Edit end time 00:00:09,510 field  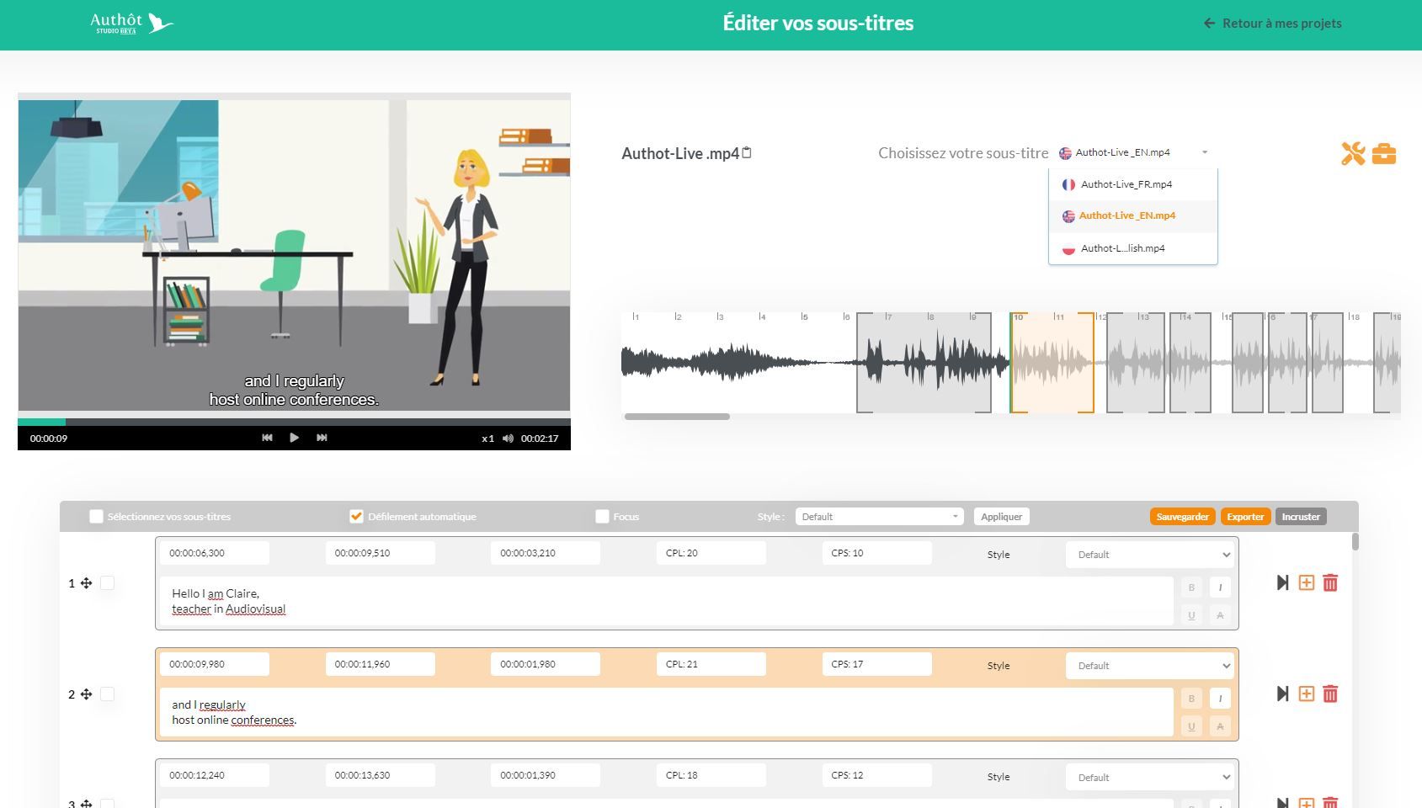(381, 553)
